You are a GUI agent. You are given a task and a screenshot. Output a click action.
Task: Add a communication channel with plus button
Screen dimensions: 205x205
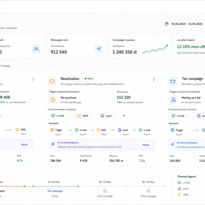pyautogui.click(x=124, y=116)
